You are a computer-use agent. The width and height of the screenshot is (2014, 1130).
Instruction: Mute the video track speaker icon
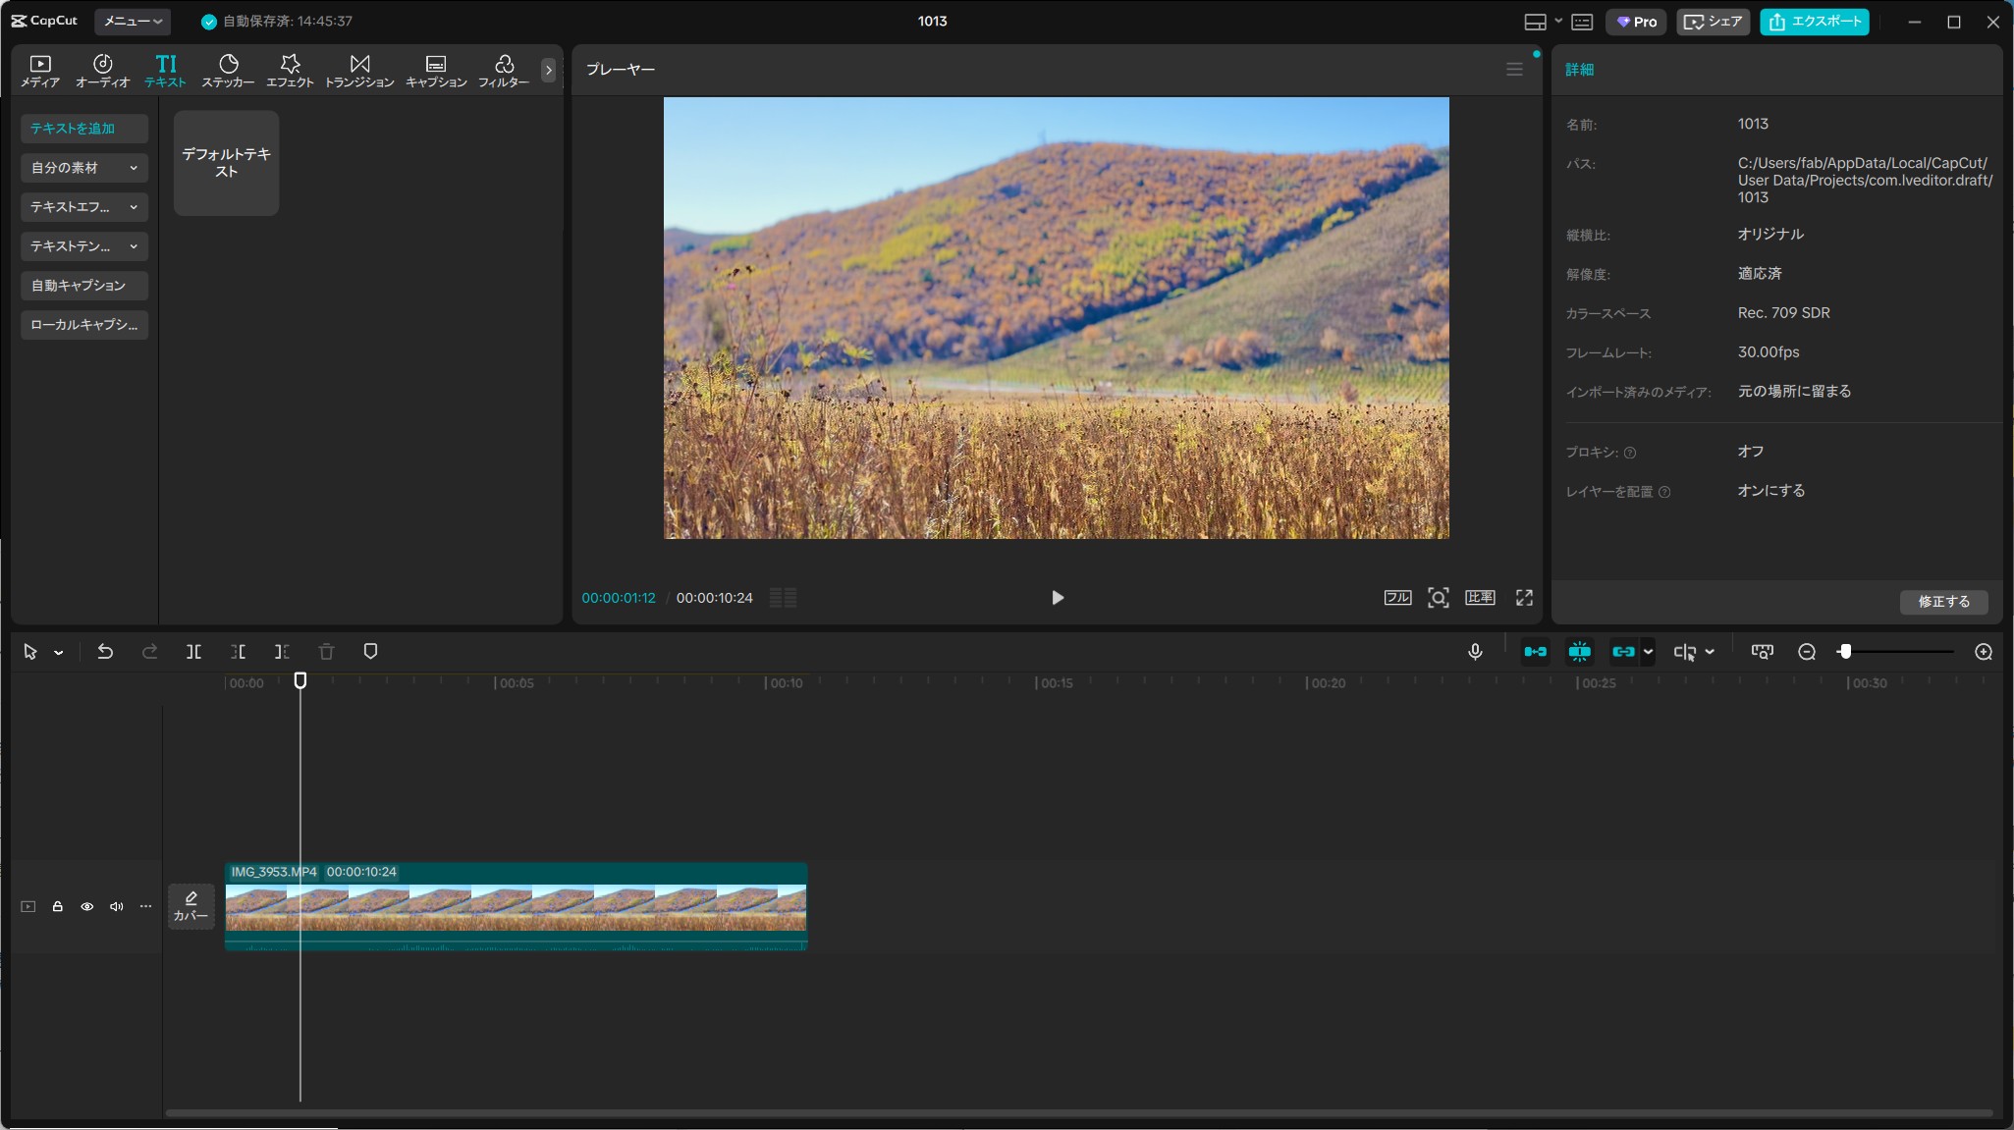click(x=117, y=906)
